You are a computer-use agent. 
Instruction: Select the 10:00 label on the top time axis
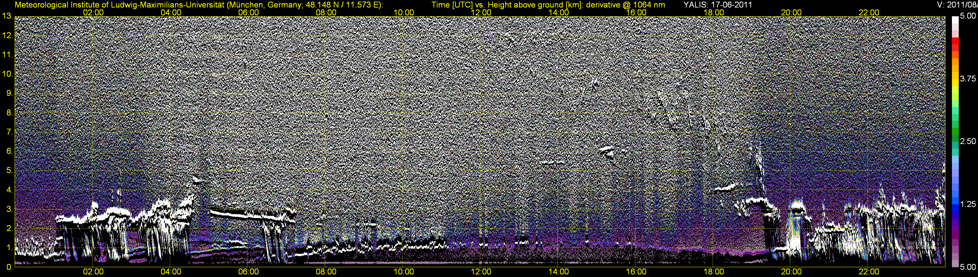click(404, 12)
